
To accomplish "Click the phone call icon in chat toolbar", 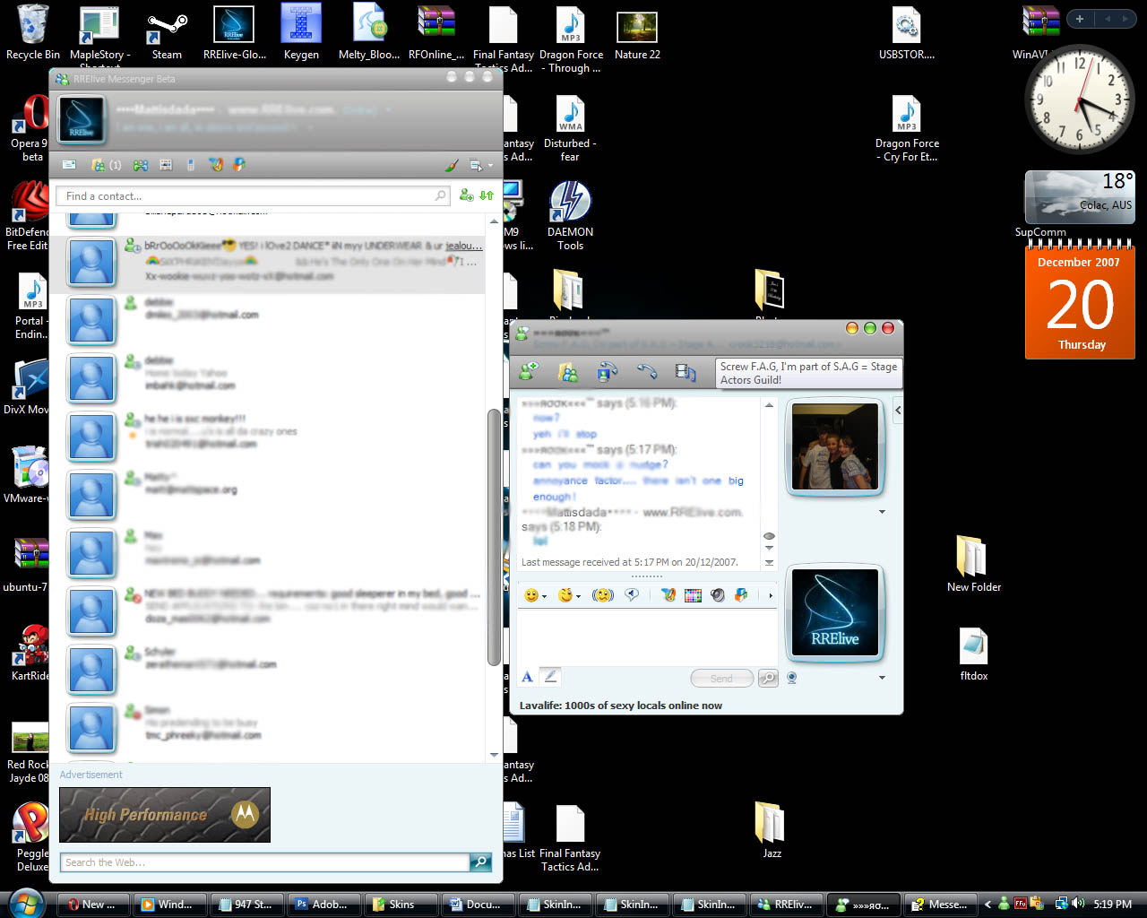I will click(646, 371).
